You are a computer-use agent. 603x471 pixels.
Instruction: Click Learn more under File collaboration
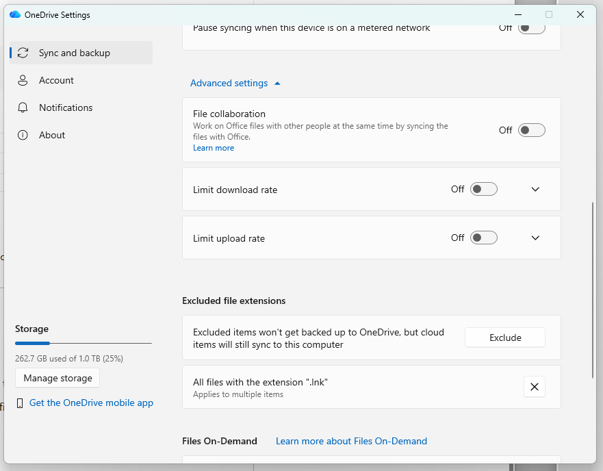(x=214, y=148)
